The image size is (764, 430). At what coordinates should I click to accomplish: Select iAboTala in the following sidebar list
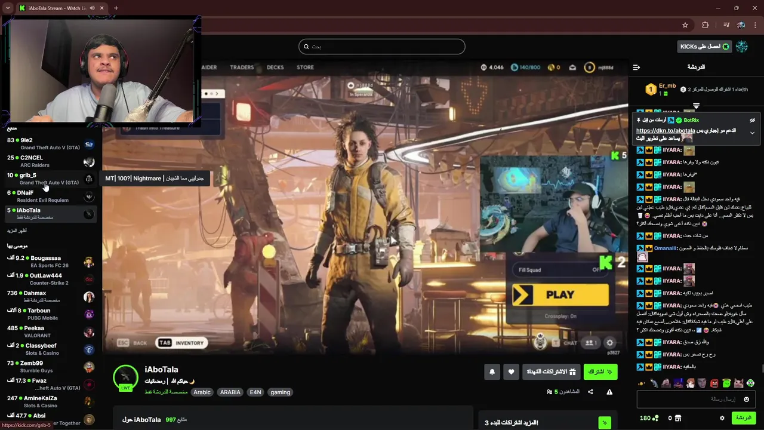tap(51, 213)
